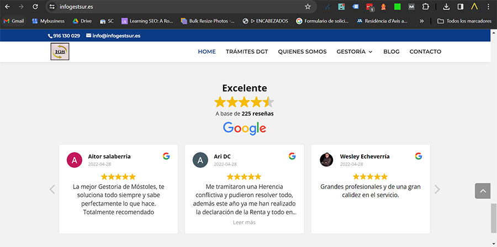Click the browser forward arrow
Viewport: 497px width, 247px height.
21,7
